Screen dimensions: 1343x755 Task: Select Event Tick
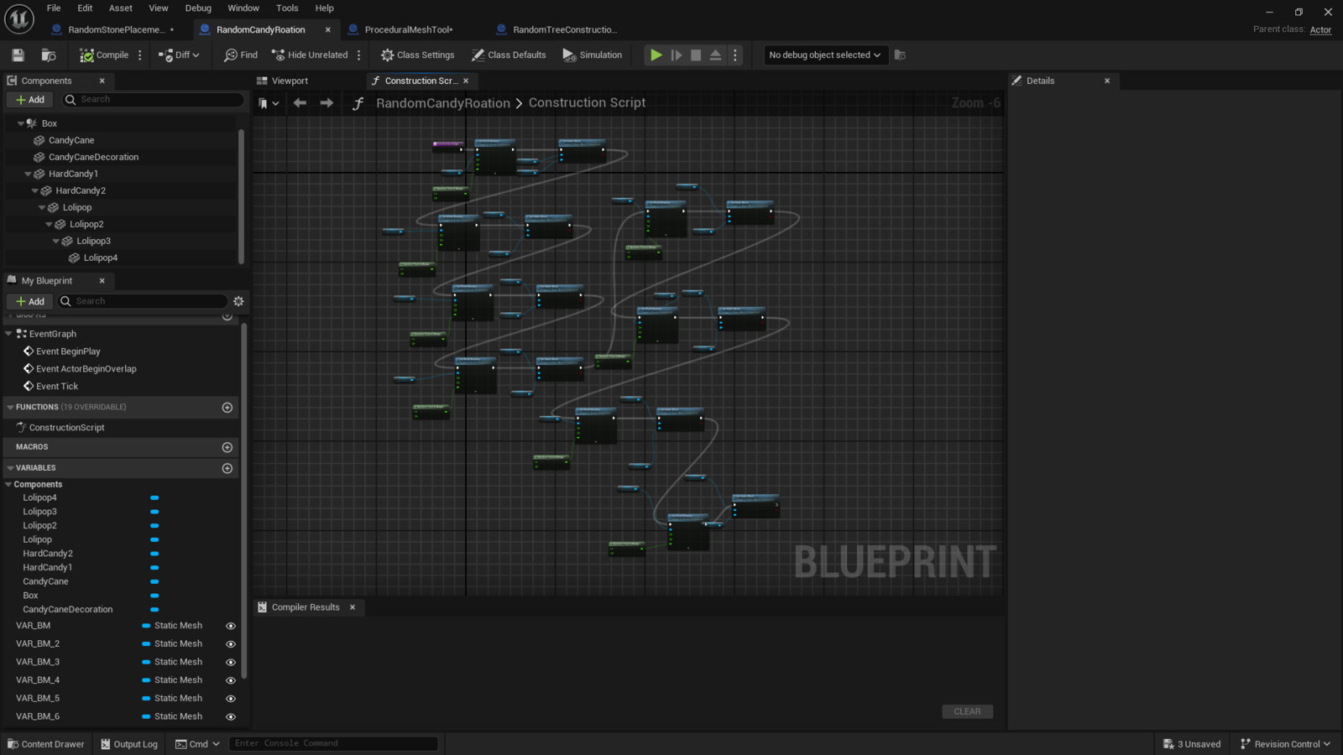pyautogui.click(x=57, y=387)
